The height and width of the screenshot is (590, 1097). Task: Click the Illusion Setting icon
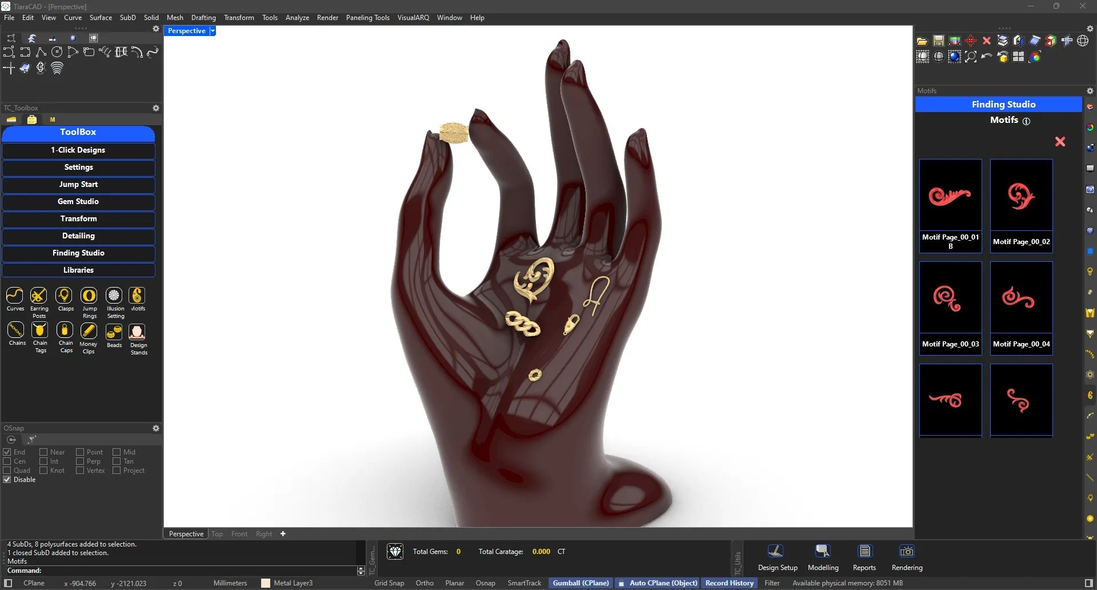pos(114,296)
